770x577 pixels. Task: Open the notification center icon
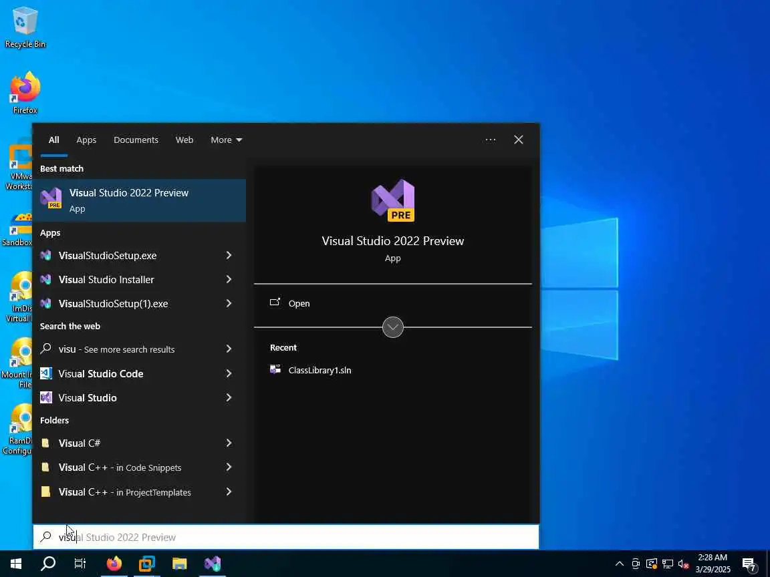click(749, 564)
